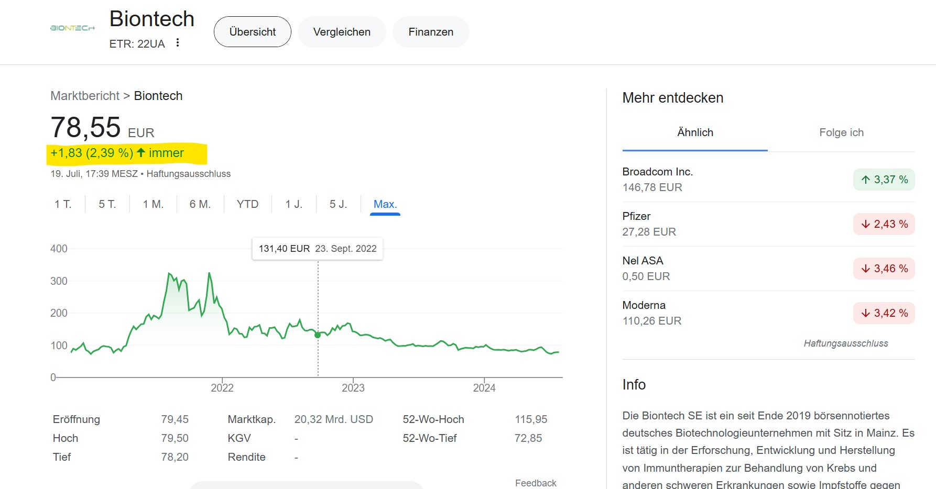
Task: Open the Ähnlich tab
Action: tap(695, 132)
